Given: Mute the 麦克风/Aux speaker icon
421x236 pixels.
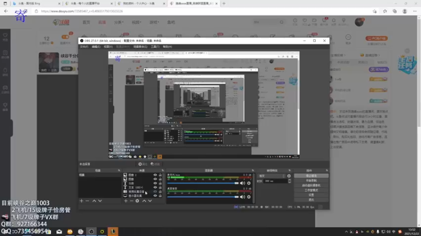Looking at the screenshot, I should coord(243,183).
